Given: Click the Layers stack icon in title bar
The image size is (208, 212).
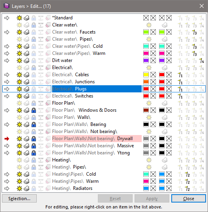Looking at the screenshot, I should [x=6, y=6].
